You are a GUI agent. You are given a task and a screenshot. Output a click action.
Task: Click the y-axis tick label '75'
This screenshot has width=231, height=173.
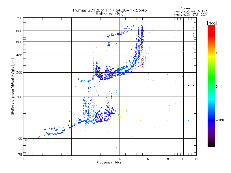20,155
